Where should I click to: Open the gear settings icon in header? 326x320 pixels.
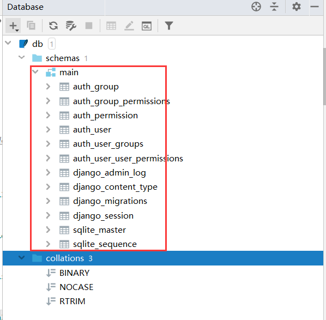296,7
